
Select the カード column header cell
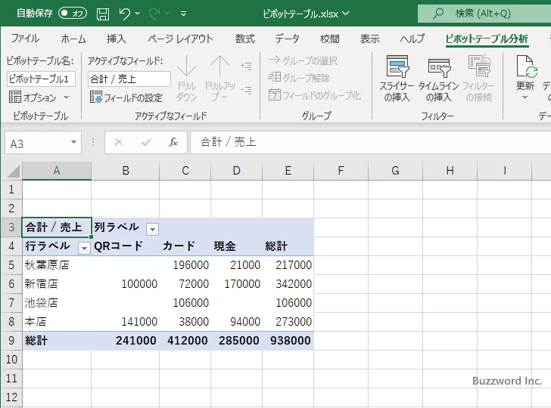pyautogui.click(x=185, y=246)
